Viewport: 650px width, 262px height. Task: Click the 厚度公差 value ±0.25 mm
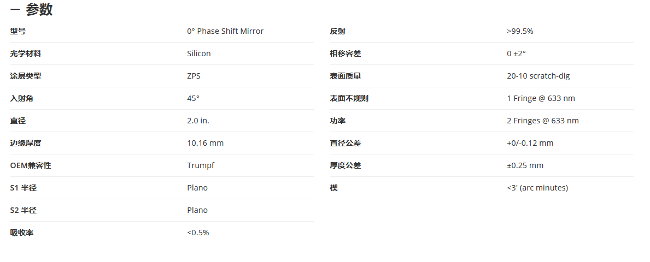click(x=525, y=165)
